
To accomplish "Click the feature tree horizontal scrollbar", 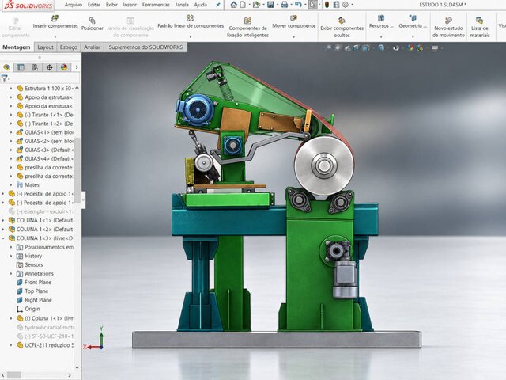I will [x=13, y=375].
